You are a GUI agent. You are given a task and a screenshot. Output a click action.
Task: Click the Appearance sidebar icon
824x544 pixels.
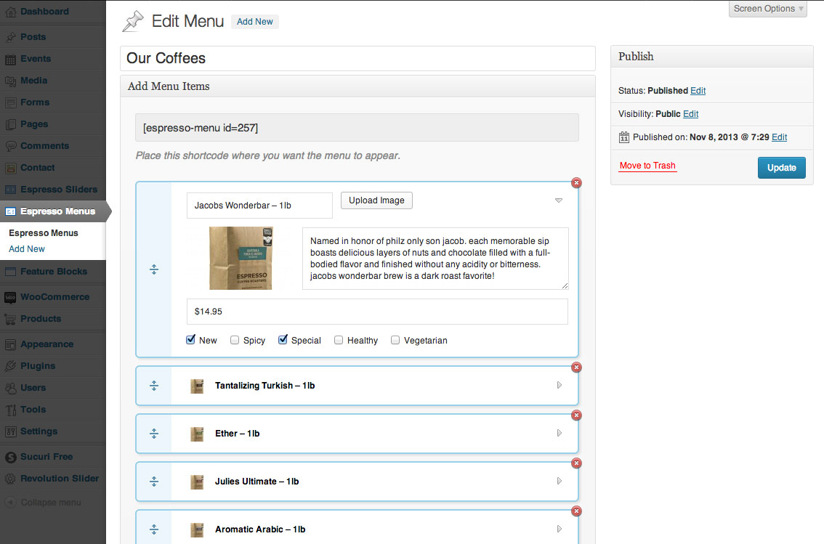click(x=10, y=344)
